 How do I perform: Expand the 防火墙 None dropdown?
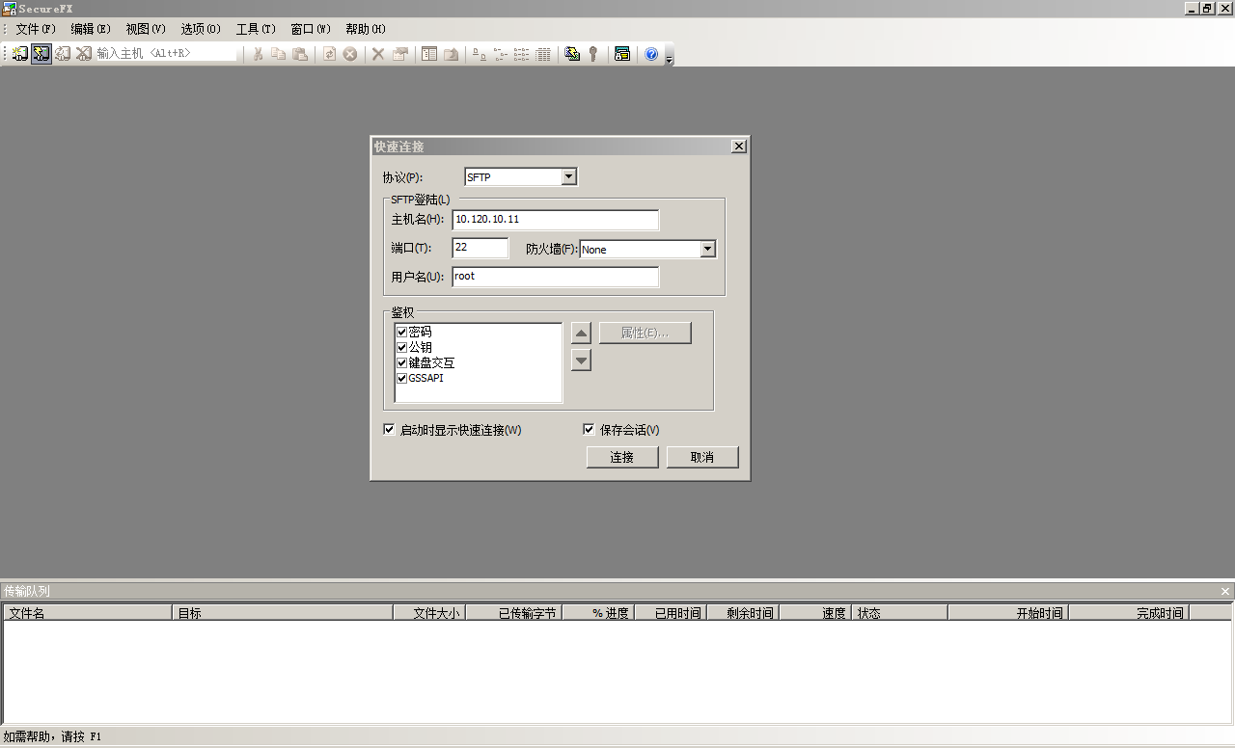tap(707, 249)
